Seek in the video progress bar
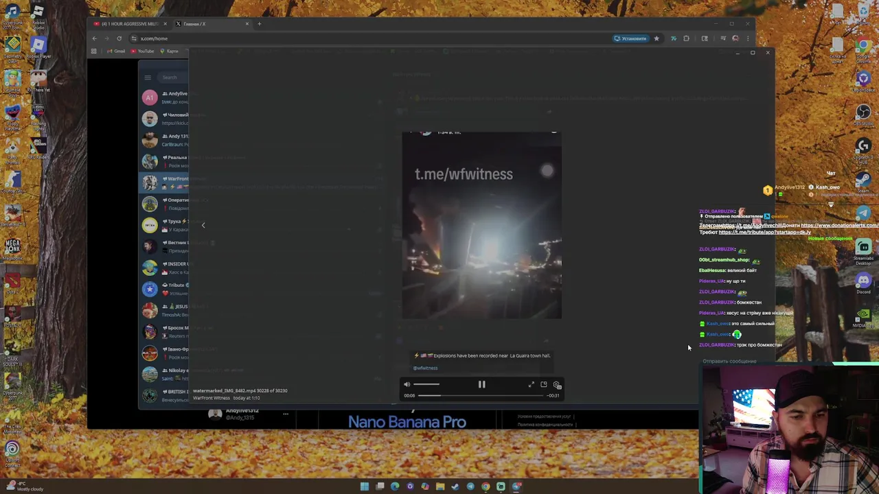The image size is (879, 494). 481,395
